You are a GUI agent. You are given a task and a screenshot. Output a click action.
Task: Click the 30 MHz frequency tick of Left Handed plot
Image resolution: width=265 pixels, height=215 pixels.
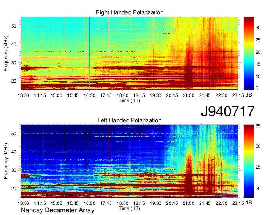[14, 171]
